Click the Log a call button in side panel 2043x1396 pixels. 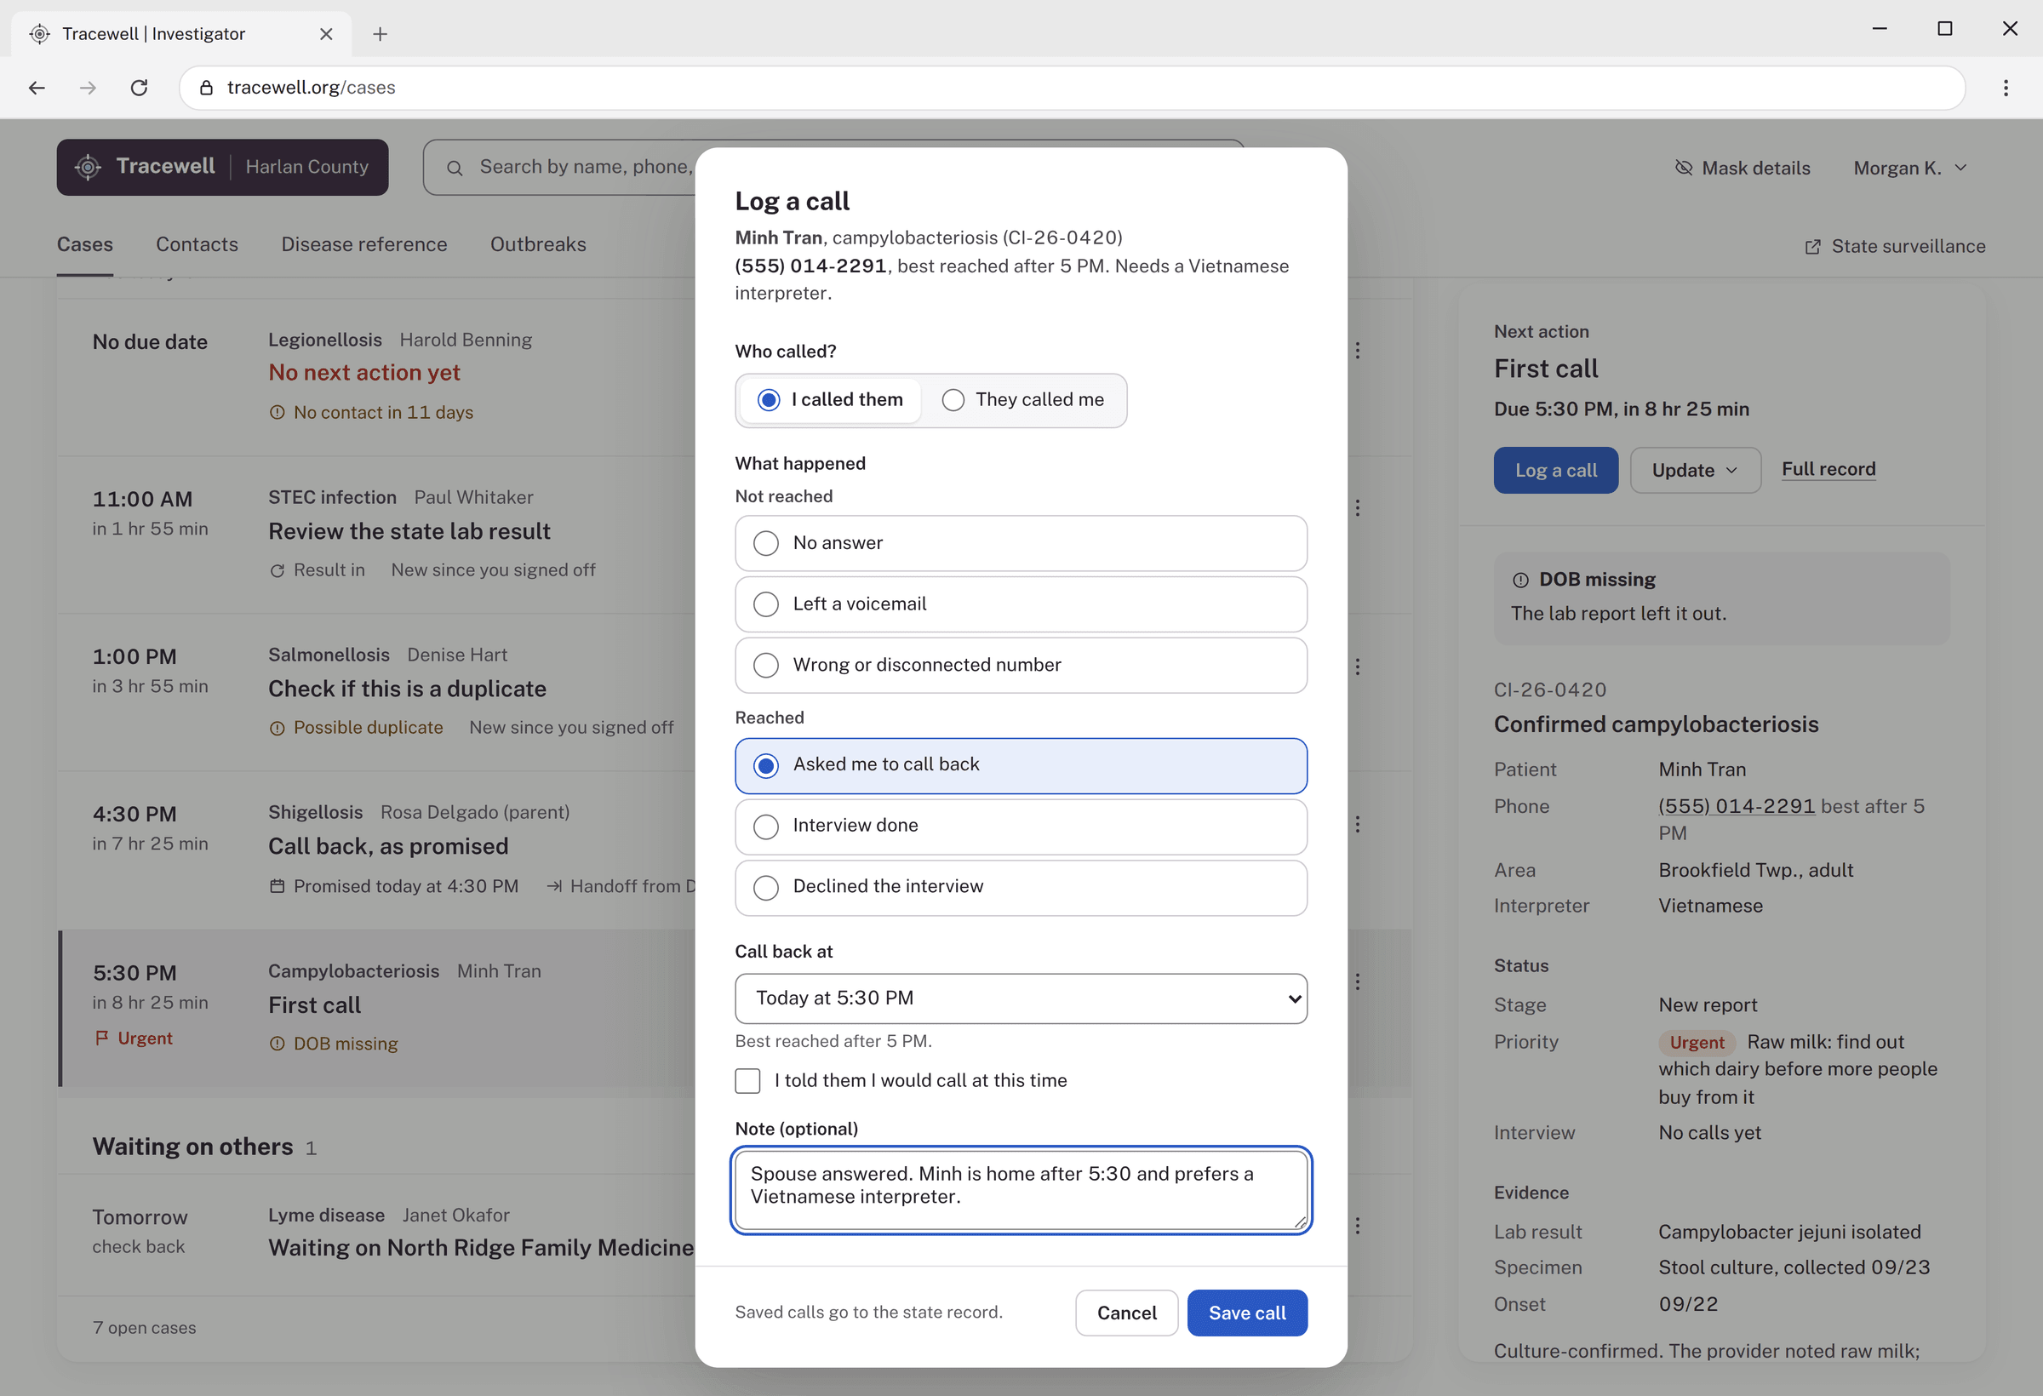(x=1555, y=471)
